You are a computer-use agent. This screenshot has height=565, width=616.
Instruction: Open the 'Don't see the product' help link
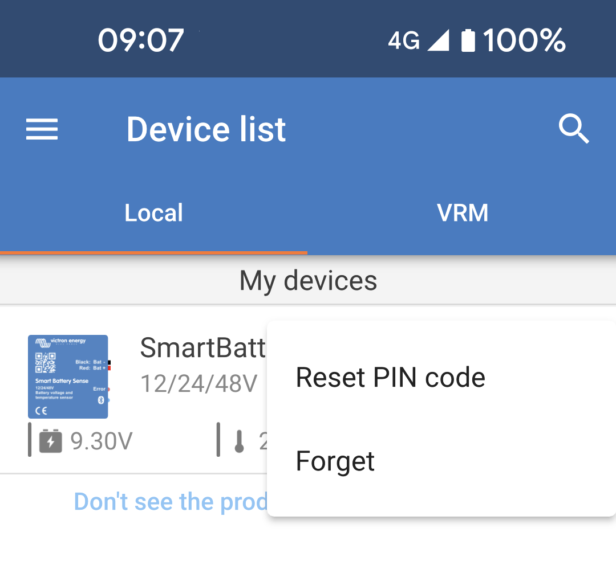tap(171, 501)
